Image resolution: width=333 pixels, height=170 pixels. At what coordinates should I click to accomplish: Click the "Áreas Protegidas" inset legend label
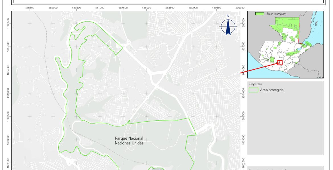pyautogui.click(x=276, y=14)
